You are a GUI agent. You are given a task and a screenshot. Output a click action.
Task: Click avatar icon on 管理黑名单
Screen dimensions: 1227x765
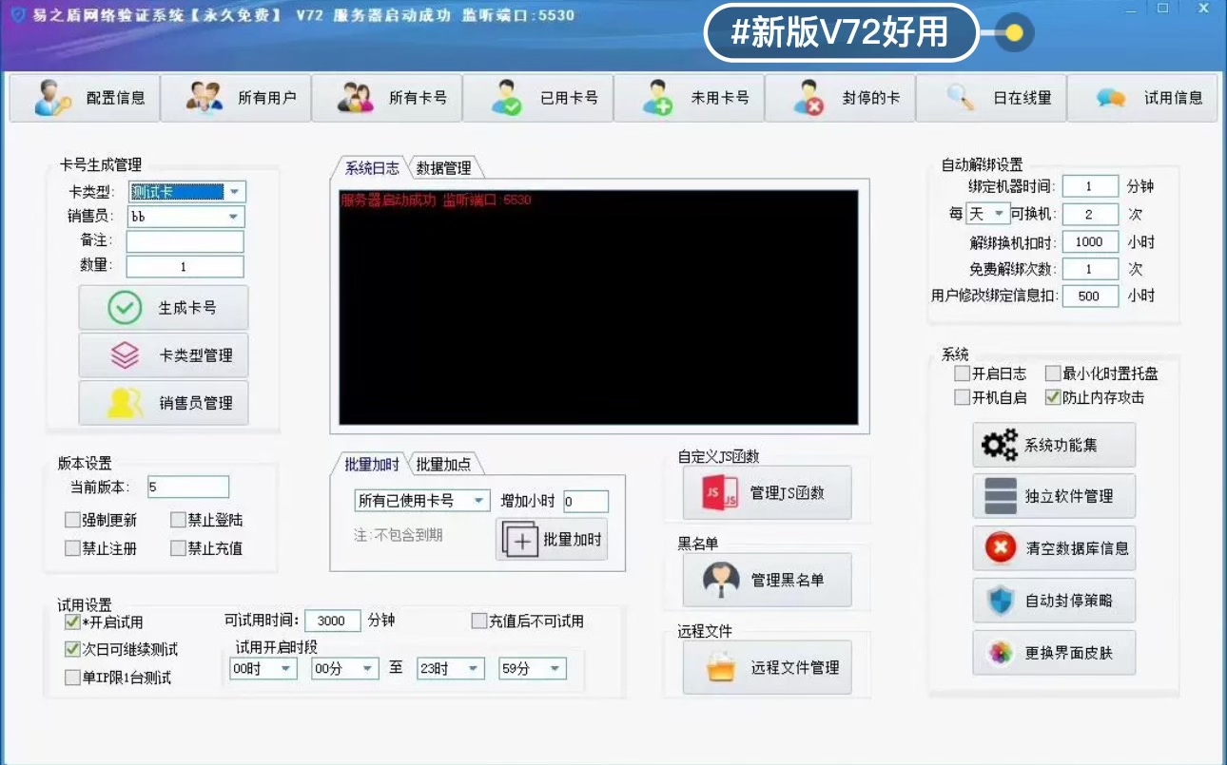tap(721, 580)
